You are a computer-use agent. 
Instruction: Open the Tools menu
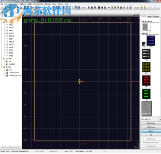[x=54, y=4]
